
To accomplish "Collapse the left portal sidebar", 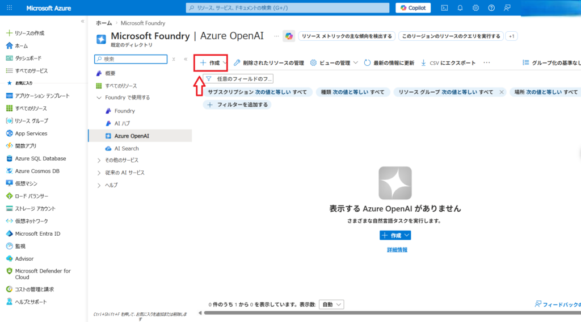I will coord(83,22).
